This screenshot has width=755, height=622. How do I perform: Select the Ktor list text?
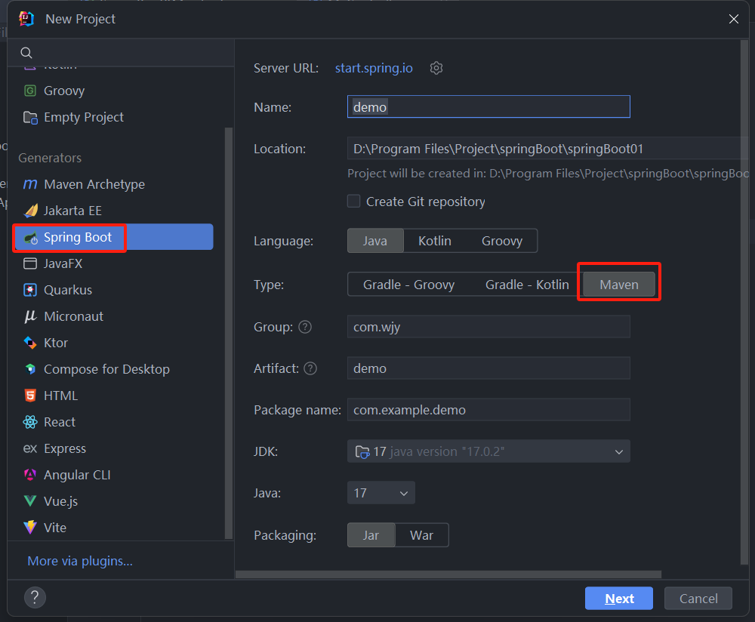56,343
